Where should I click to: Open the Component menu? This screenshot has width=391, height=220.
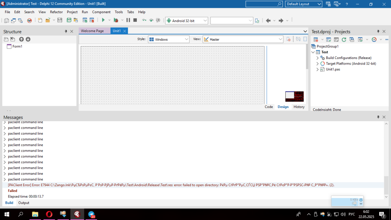(101, 12)
